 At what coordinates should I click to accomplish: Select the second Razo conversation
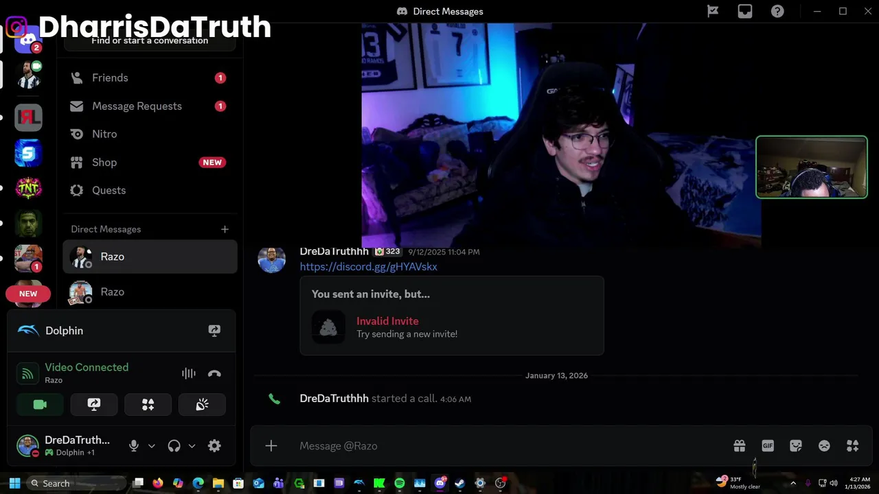click(x=150, y=292)
